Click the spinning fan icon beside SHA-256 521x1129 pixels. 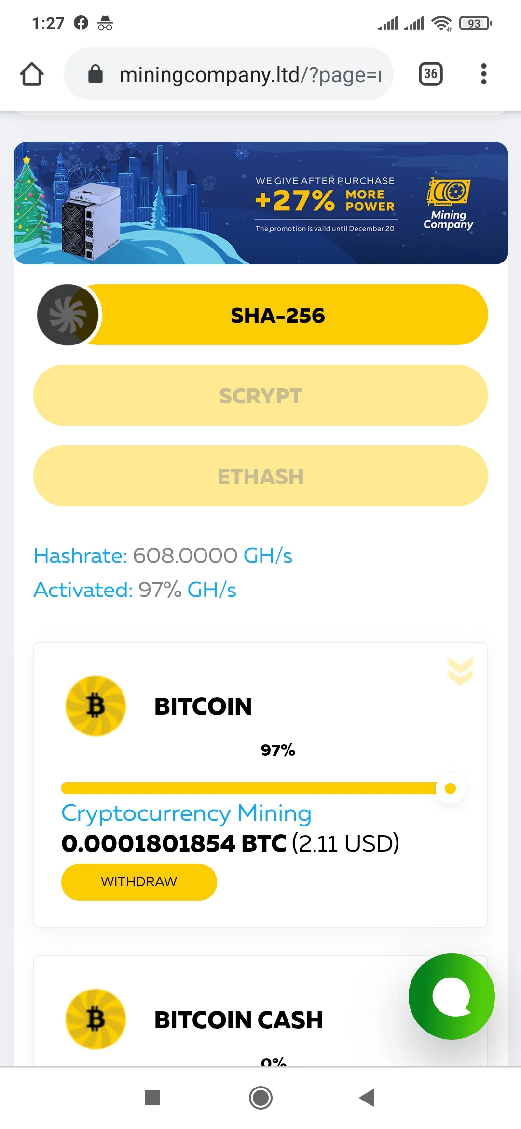point(68,315)
